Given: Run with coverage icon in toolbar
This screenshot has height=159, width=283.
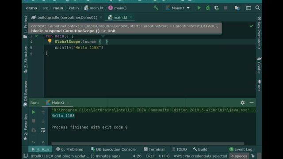Looking at the screenshot, I should click(x=216, y=8).
